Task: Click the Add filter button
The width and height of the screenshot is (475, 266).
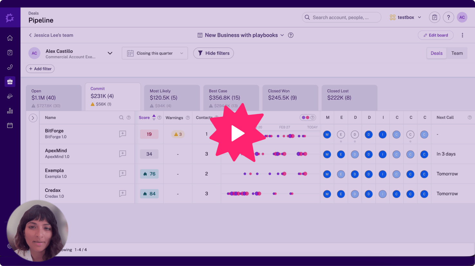Action: coord(40,69)
